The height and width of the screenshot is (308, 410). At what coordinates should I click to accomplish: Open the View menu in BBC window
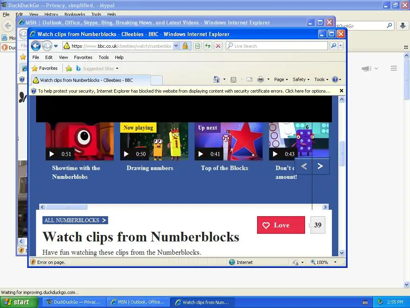(63, 57)
